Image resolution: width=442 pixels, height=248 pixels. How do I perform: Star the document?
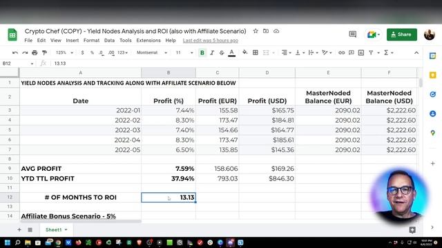tap(256, 31)
